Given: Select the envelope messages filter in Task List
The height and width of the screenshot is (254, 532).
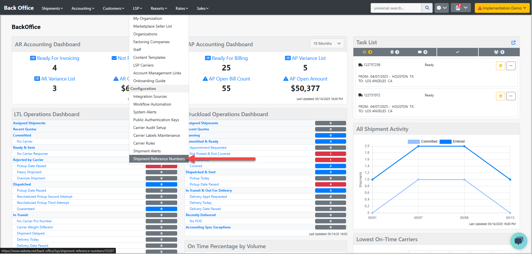Looking at the screenshot, I should (x=422, y=52).
